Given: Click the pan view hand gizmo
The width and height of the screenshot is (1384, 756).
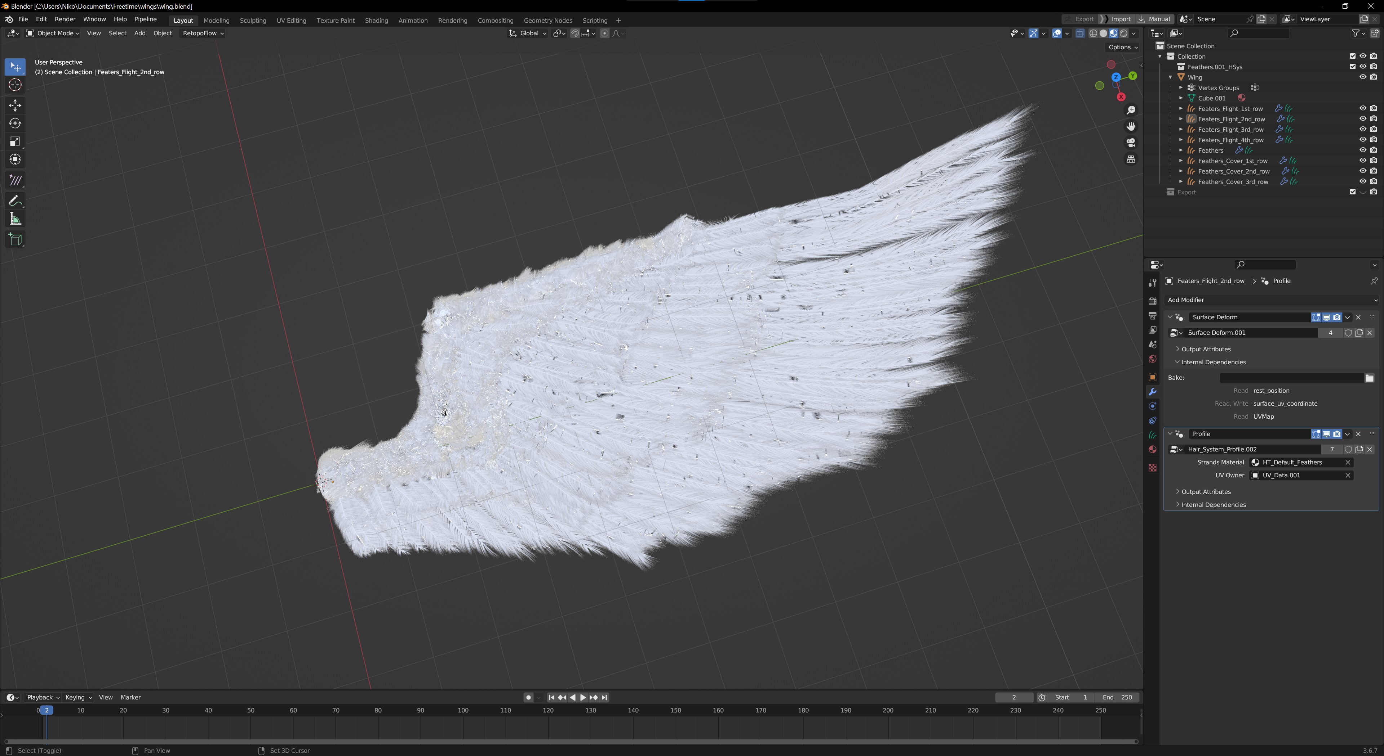Looking at the screenshot, I should (x=1131, y=126).
